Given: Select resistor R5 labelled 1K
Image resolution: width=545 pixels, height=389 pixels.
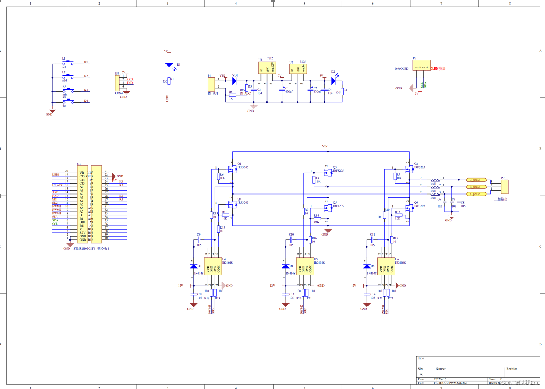Looking at the screenshot, I should pyautogui.click(x=232, y=95).
